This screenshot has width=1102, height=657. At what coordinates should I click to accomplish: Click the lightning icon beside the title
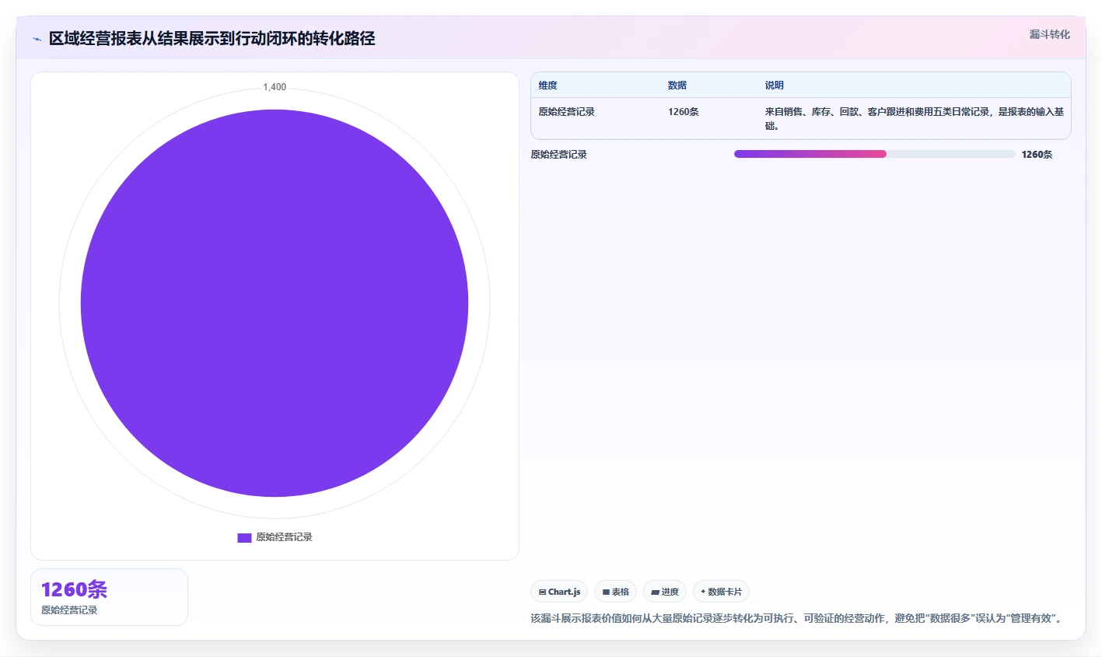click(x=37, y=39)
